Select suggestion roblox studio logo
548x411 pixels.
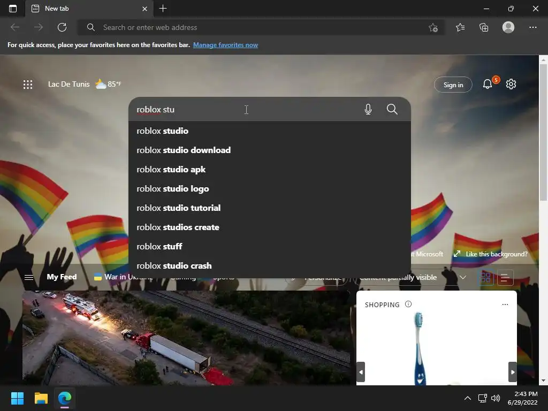(270, 189)
